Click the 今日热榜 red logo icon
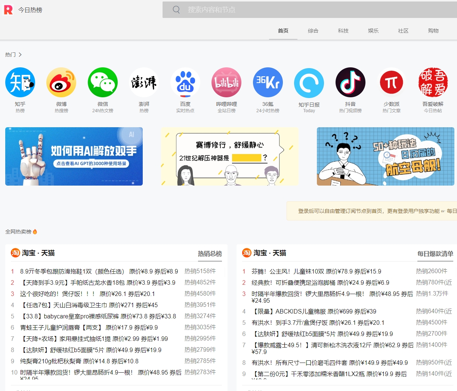 click(x=8, y=10)
